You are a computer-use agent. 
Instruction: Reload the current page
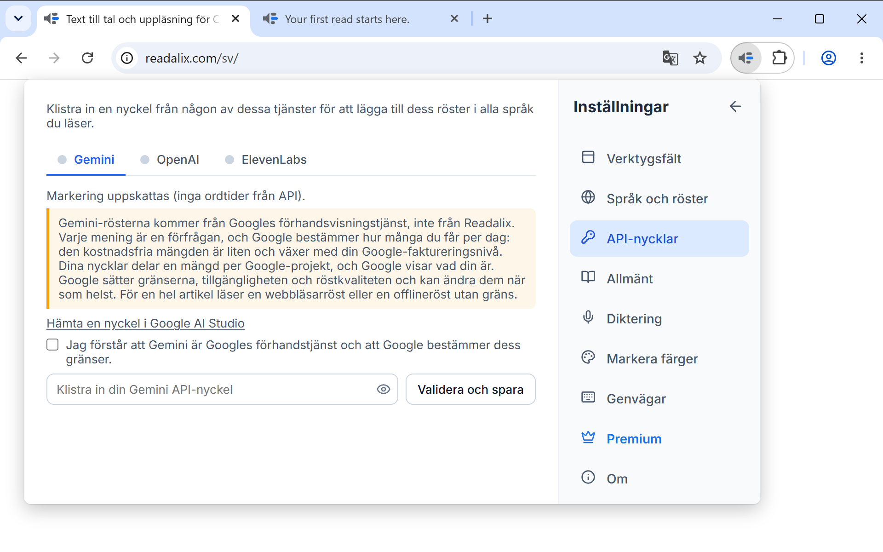click(x=87, y=58)
